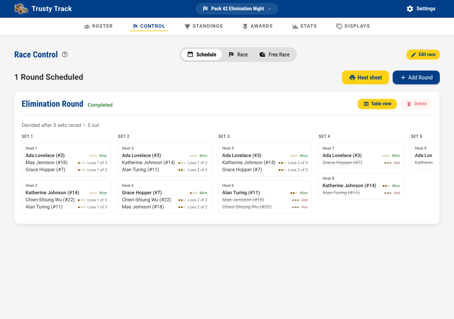Screen dimensions: 454x319
Task: Click the plus icon on Add Round
Action: [403, 78]
